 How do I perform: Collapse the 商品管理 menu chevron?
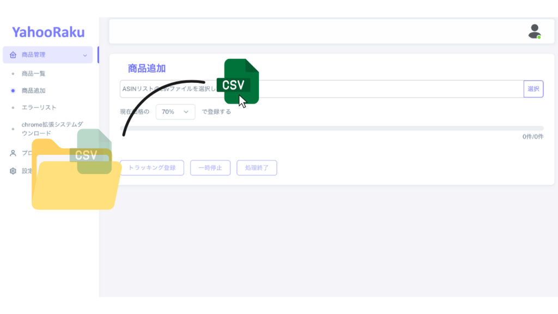pos(85,55)
